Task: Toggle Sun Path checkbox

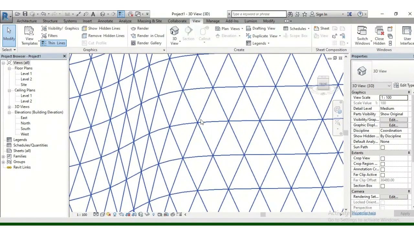Action: pyautogui.click(x=383, y=148)
